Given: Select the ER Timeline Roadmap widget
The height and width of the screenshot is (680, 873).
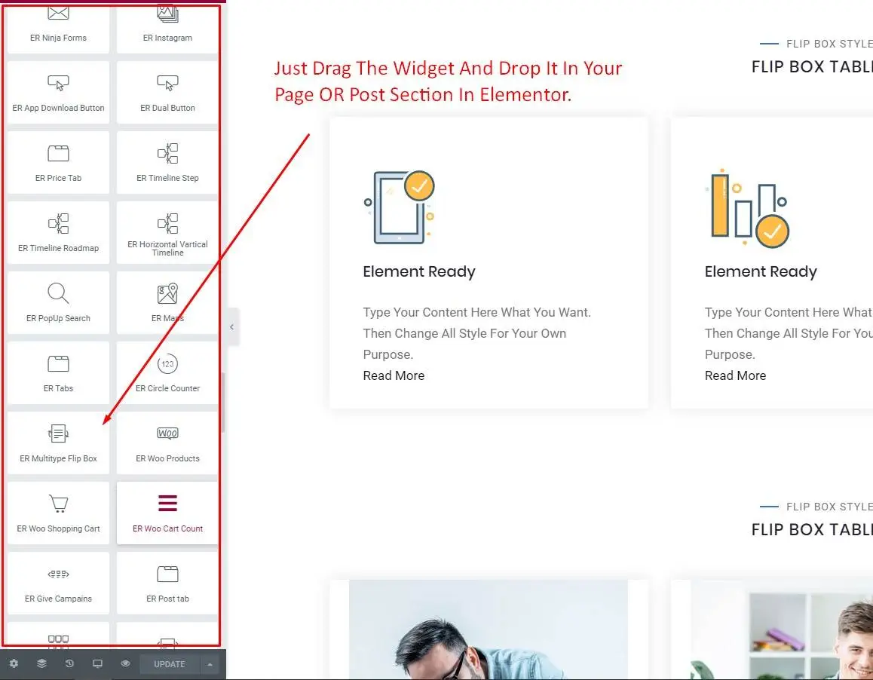Looking at the screenshot, I should point(59,233).
